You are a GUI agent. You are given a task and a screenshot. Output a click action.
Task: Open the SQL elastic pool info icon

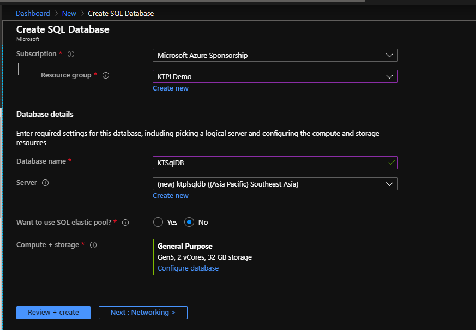tap(125, 223)
